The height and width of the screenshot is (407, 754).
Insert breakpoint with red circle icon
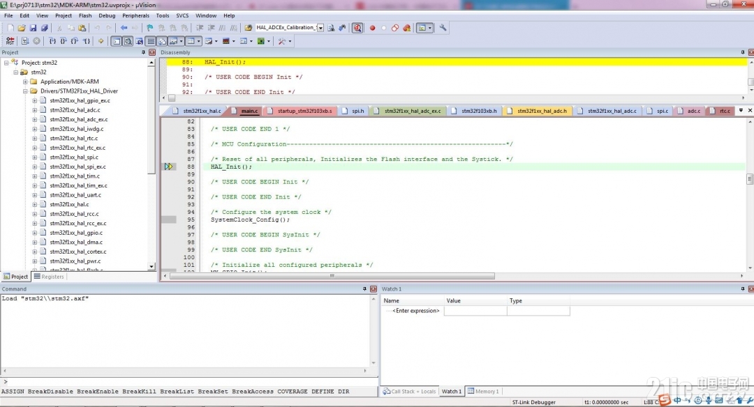click(372, 28)
